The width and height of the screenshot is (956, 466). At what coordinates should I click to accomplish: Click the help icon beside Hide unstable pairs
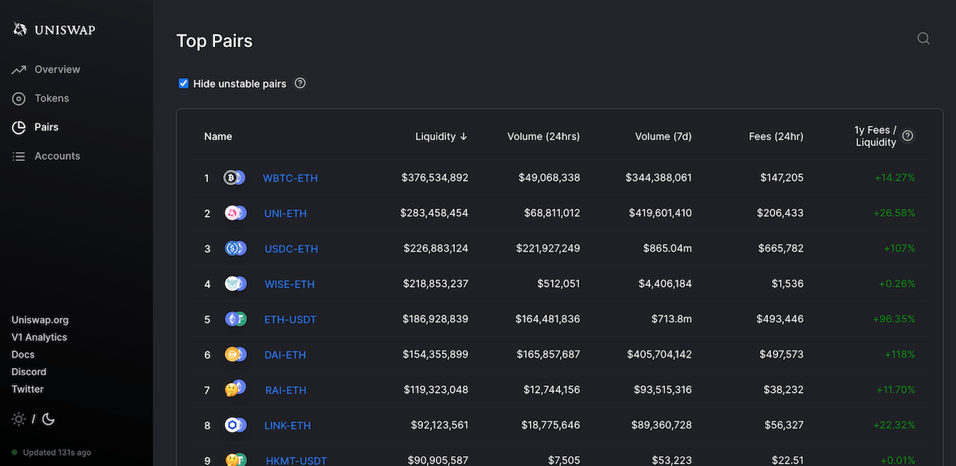coord(300,84)
